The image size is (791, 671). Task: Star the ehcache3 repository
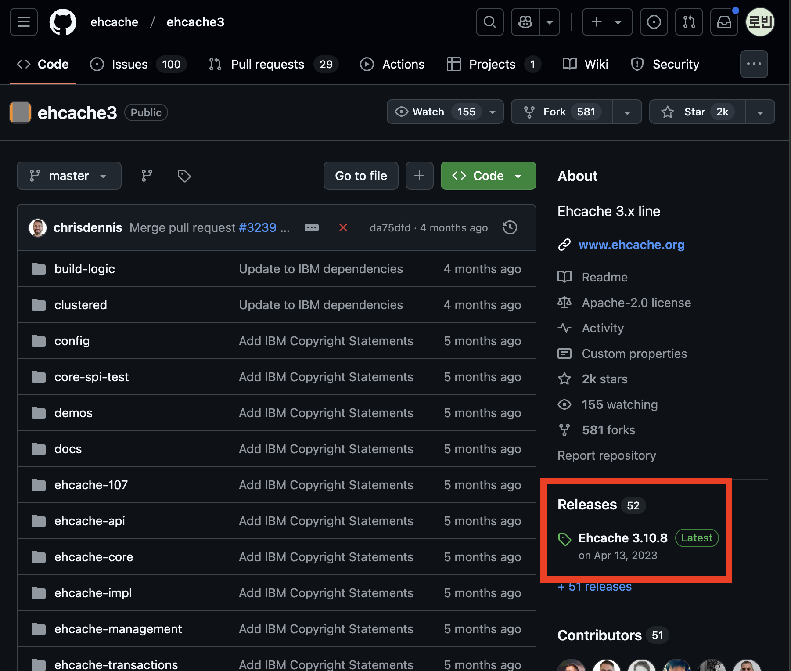tap(698, 112)
